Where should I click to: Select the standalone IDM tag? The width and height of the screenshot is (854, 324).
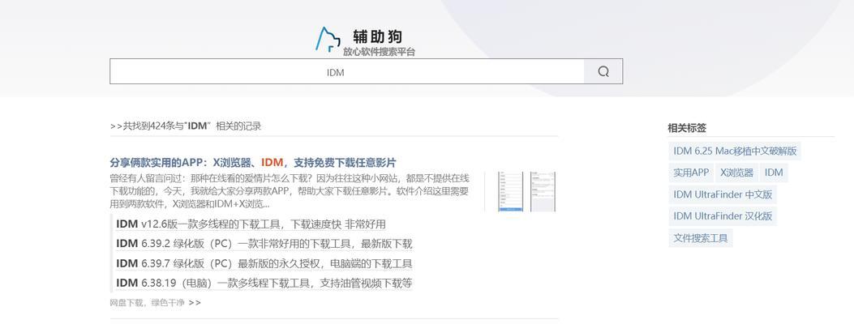coord(774,173)
